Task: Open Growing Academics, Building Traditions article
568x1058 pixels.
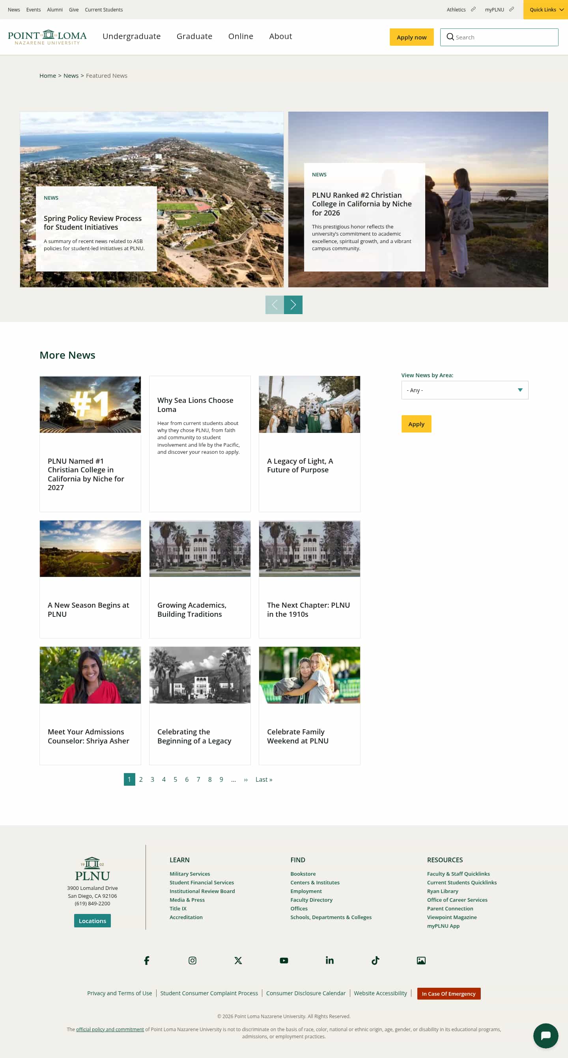Action: click(192, 609)
